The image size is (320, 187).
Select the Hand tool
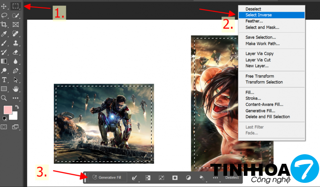[x=16, y=89]
